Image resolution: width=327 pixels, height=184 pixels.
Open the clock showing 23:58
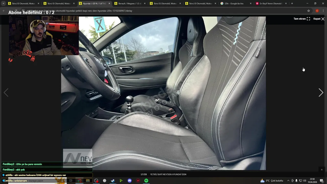point(312,181)
